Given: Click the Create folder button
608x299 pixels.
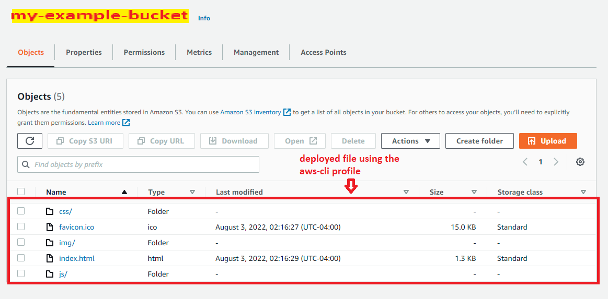Looking at the screenshot, I should pyautogui.click(x=479, y=141).
